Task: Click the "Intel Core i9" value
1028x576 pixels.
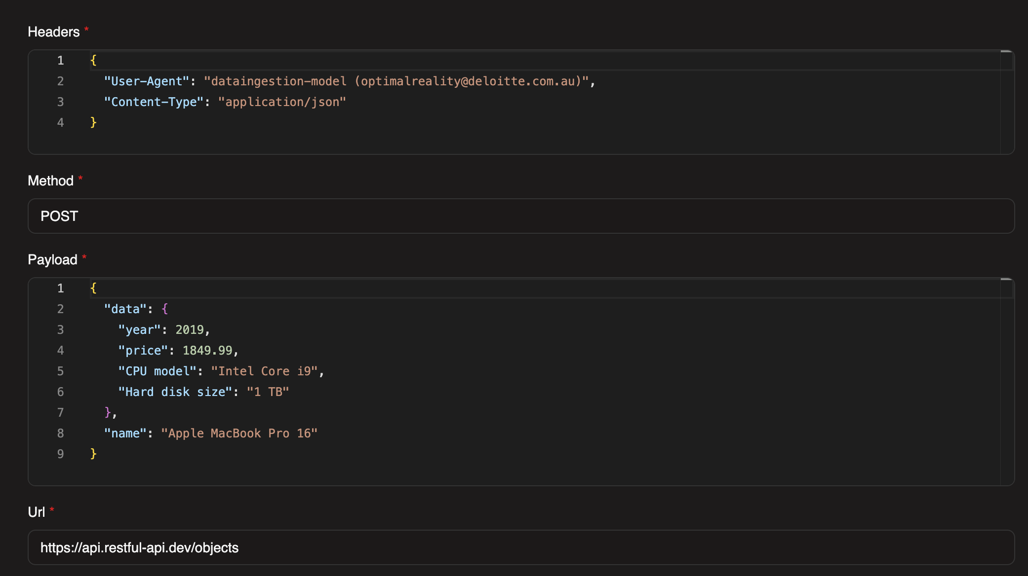Action: pyautogui.click(x=264, y=371)
